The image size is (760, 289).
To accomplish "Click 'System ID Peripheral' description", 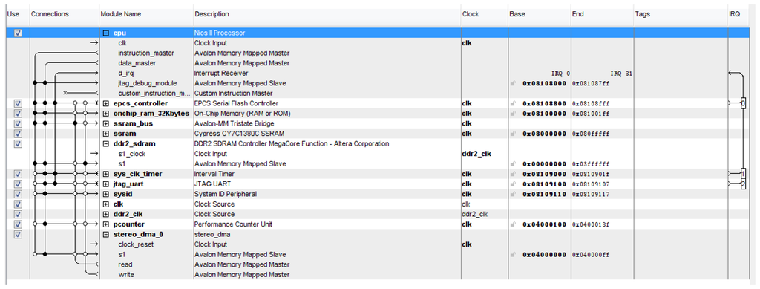I will [226, 195].
